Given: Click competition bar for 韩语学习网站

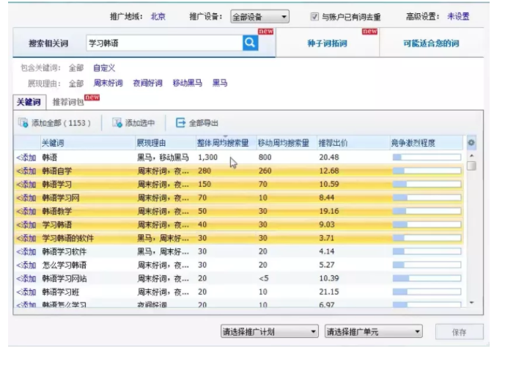Looking at the screenshot, I should 427,278.
